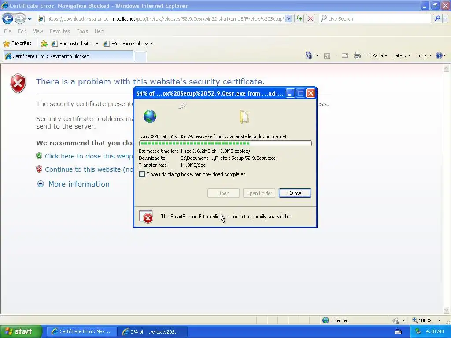This screenshot has height=338, width=451.
Task: Click the Print icon
Action: pos(357,55)
